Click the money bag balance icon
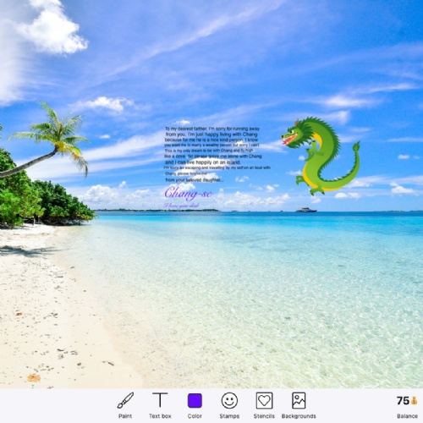 (x=414, y=400)
